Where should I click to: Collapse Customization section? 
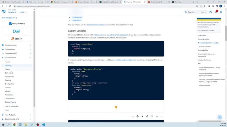click(x=16, y=58)
